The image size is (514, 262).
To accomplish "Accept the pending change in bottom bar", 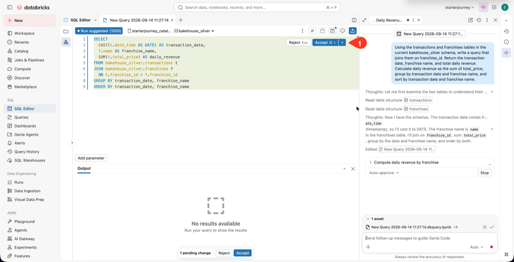I will [242, 253].
